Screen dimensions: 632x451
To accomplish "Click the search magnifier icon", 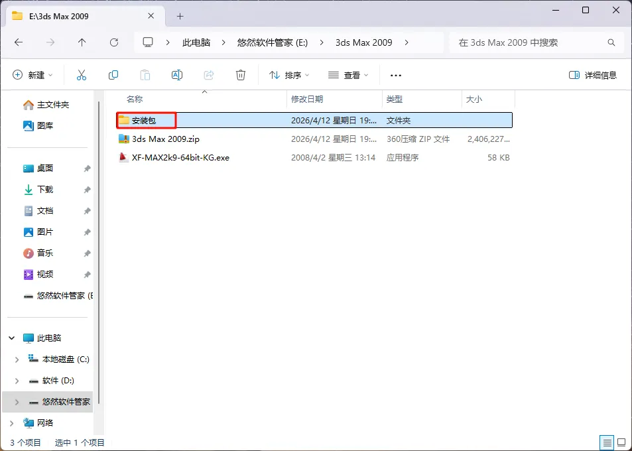I will [611, 42].
